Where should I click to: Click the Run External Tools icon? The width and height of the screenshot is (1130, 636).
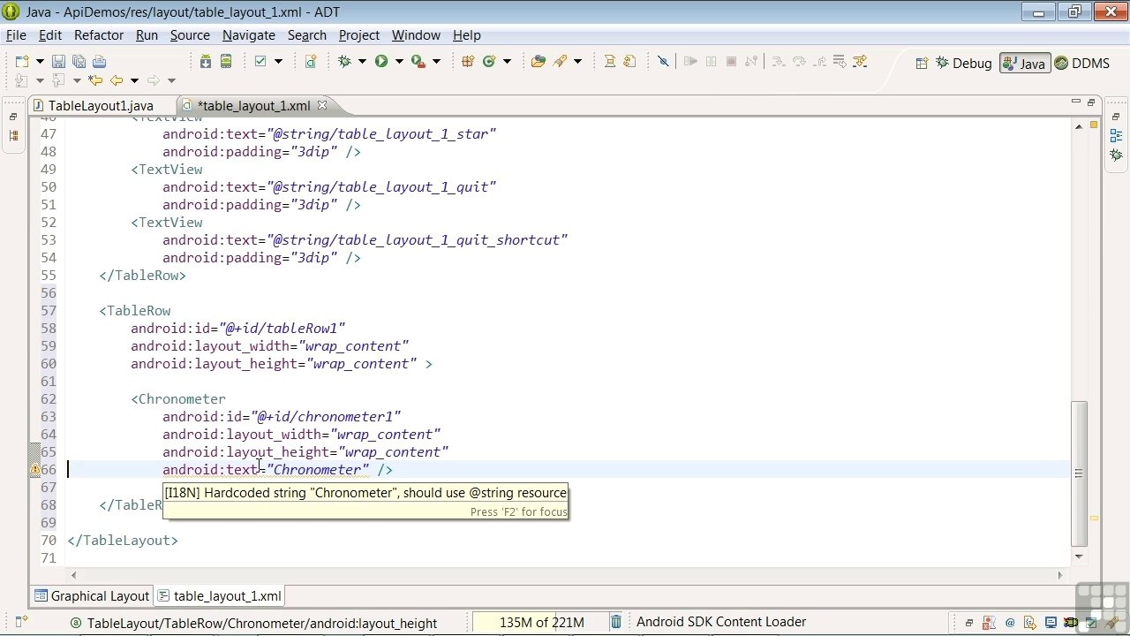click(418, 61)
